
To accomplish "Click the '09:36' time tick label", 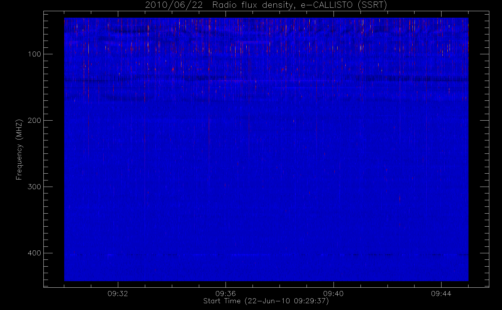I will tap(226, 294).
